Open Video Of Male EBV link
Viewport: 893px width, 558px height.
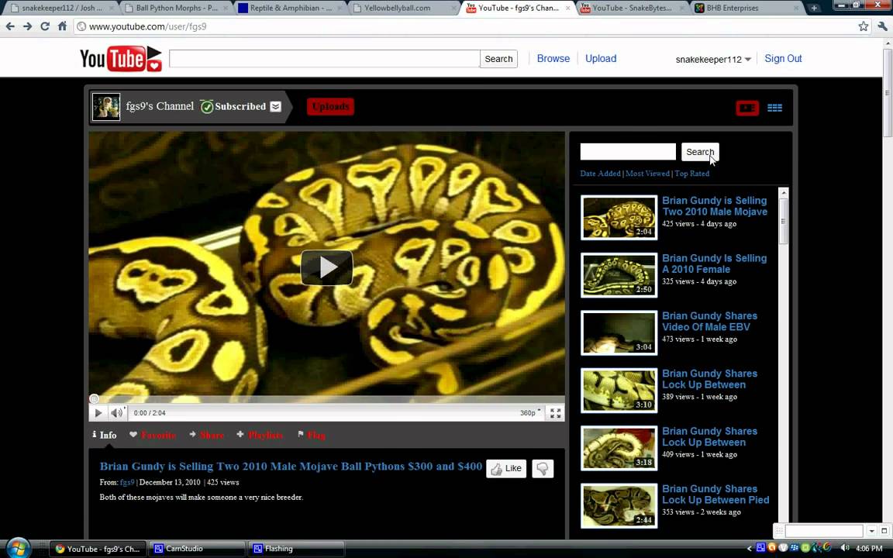(x=709, y=321)
